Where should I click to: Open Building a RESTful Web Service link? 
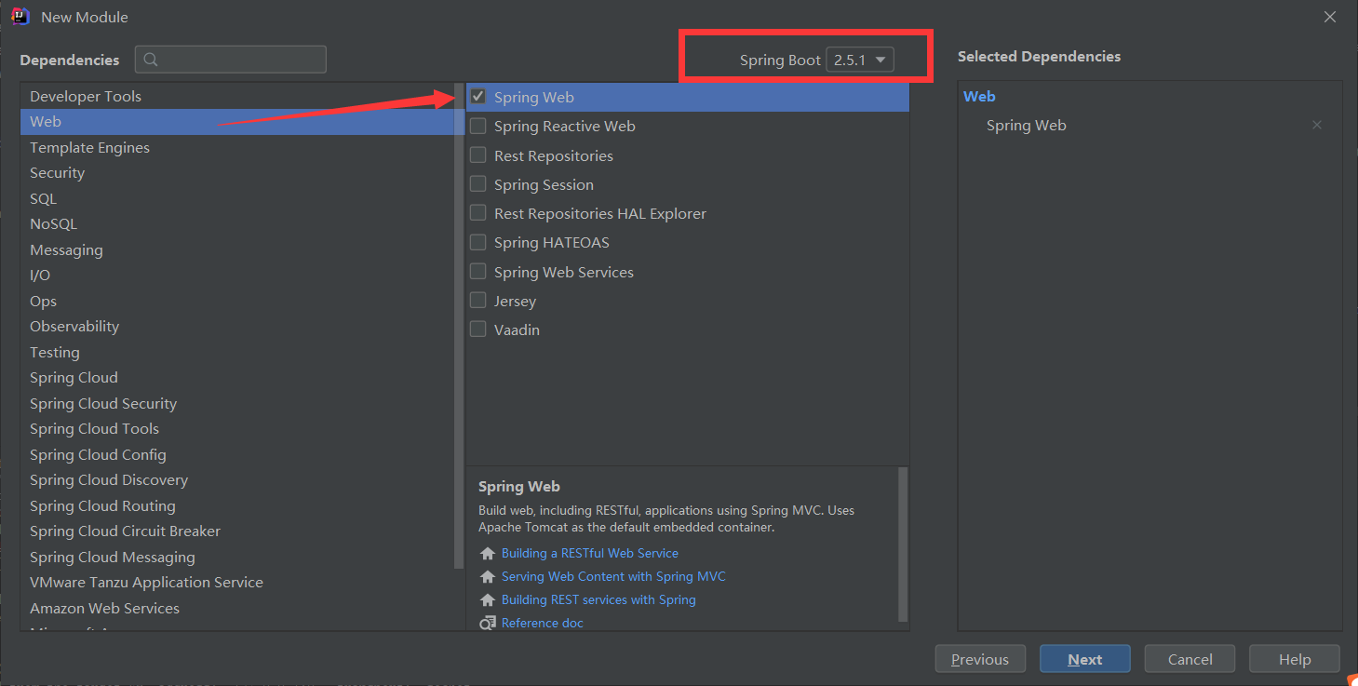[x=590, y=554]
